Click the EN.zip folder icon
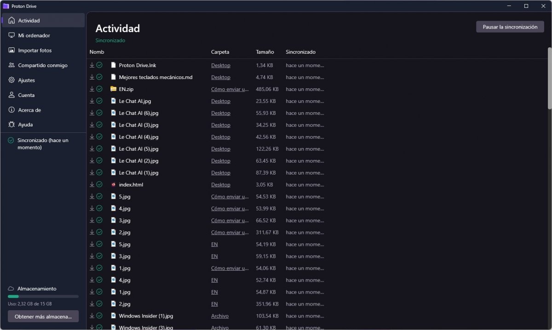Screen dimensions: 552x330 point(113,89)
